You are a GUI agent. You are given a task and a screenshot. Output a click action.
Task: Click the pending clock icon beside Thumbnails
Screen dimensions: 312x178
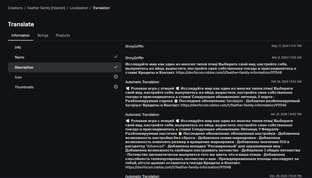tap(115, 87)
